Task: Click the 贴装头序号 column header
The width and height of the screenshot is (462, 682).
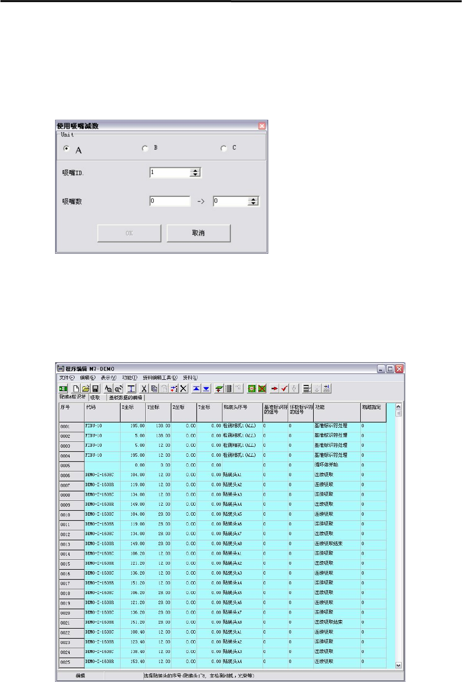Action: pos(242,412)
